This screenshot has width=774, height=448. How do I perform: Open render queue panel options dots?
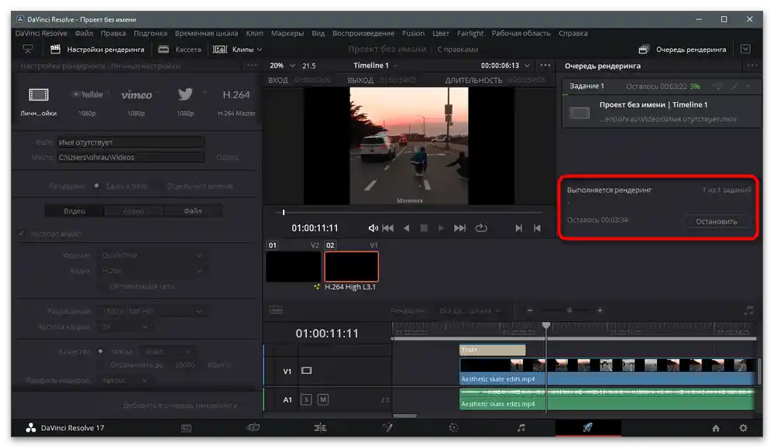click(x=752, y=65)
